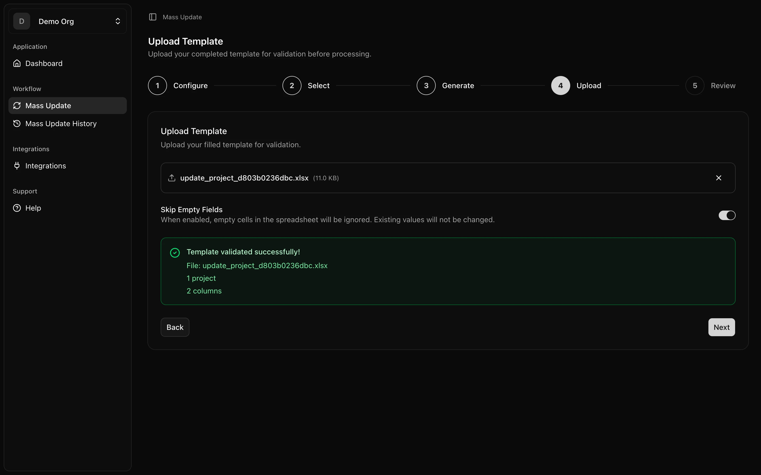Click the Dashboard home icon
The image size is (761, 475).
tap(17, 63)
